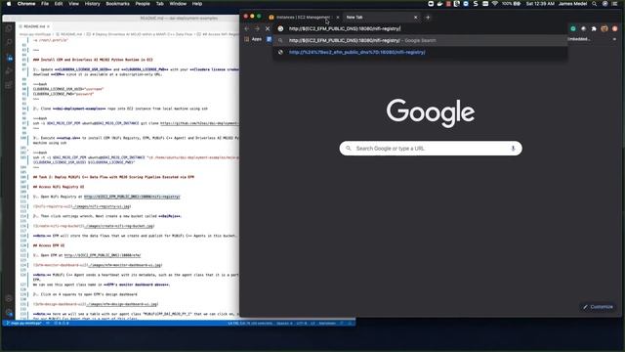Switch to Instances EC2 Management tab

(x=303, y=18)
